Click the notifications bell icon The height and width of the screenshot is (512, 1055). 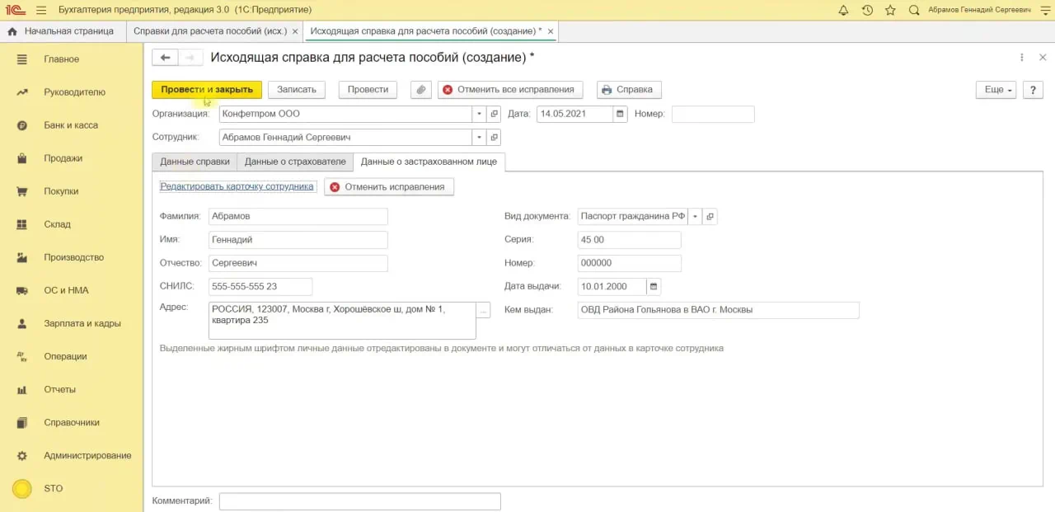pos(843,11)
